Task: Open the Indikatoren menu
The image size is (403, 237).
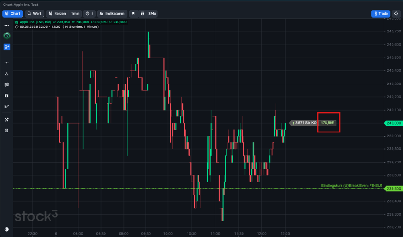Action: [x=112, y=14]
